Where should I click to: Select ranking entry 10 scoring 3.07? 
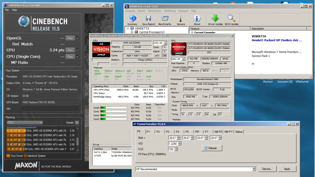pyautogui.click(x=41, y=149)
